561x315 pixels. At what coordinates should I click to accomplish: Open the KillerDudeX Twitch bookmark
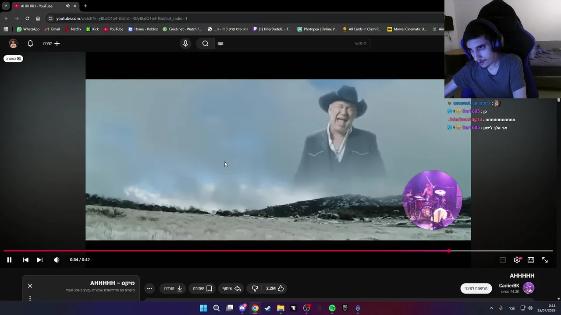point(272,29)
